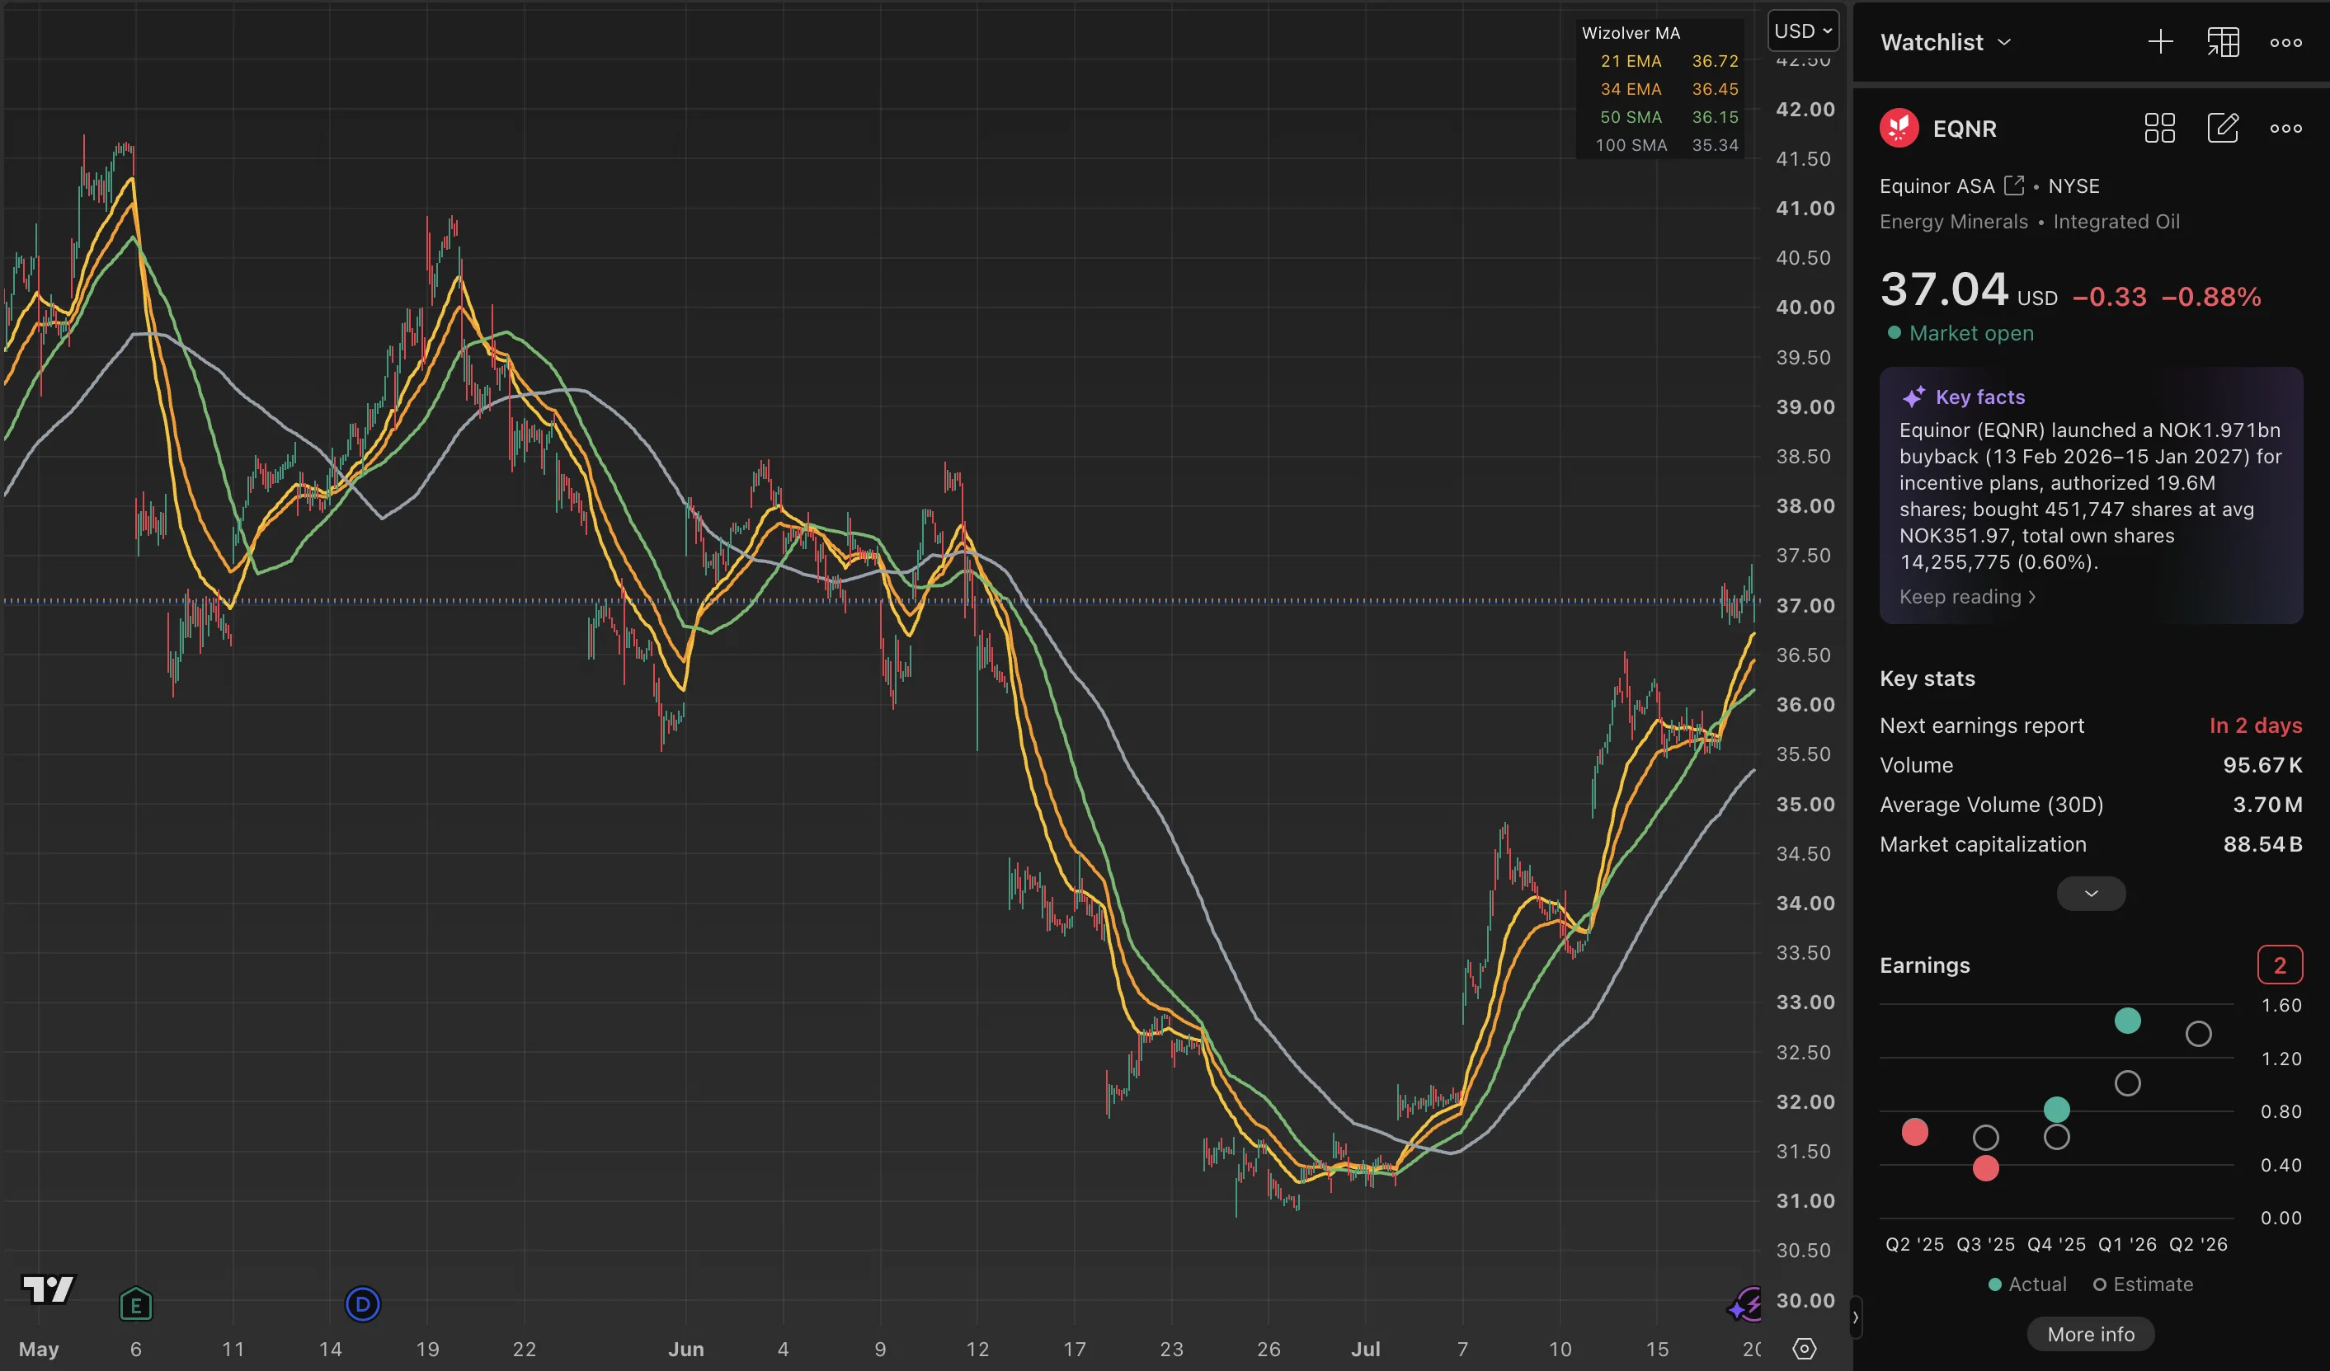This screenshot has width=2330, height=1371.
Task: Collapse the right side panel arrow
Action: click(x=1855, y=1317)
